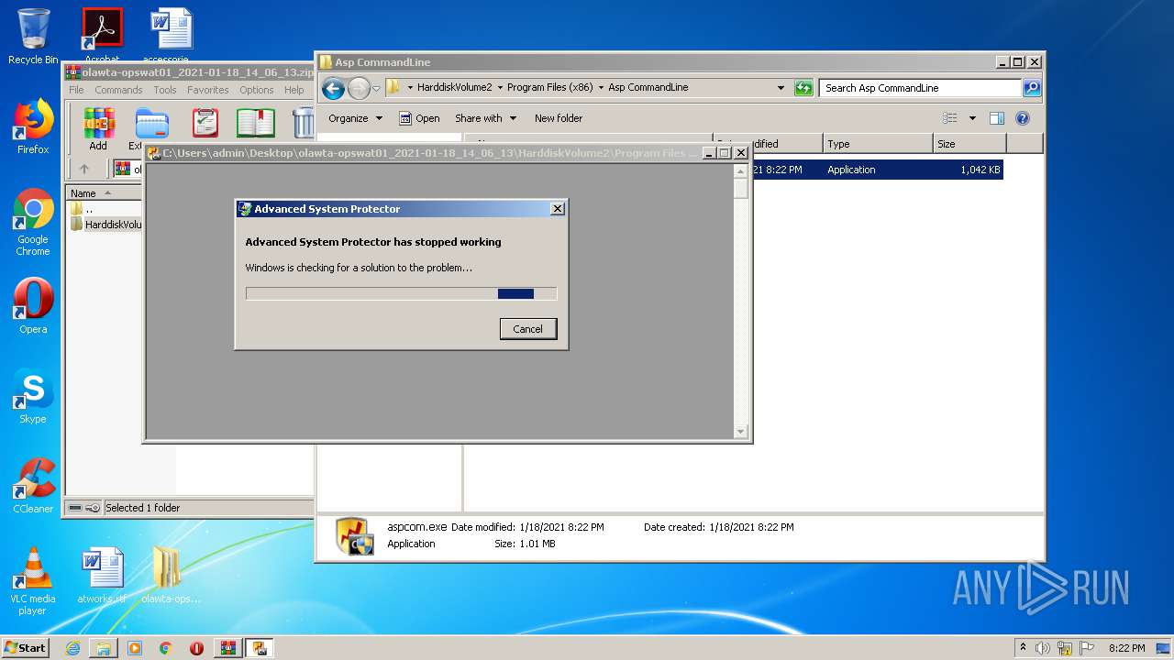Open Skype desktop shortcut
This screenshot has width=1174, height=660.
coord(33,396)
